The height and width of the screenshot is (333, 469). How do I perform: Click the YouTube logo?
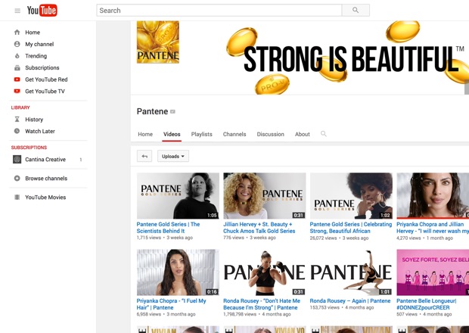click(x=42, y=11)
